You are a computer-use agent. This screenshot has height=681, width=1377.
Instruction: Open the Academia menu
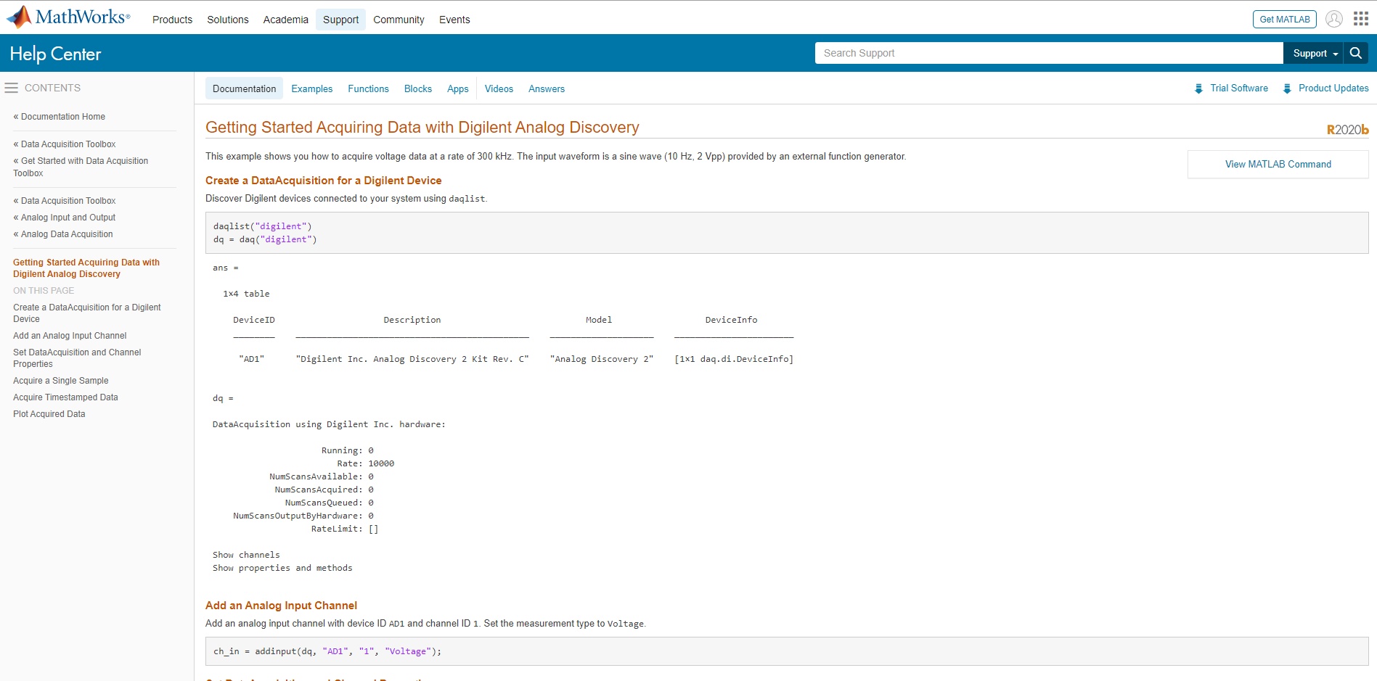pyautogui.click(x=285, y=20)
